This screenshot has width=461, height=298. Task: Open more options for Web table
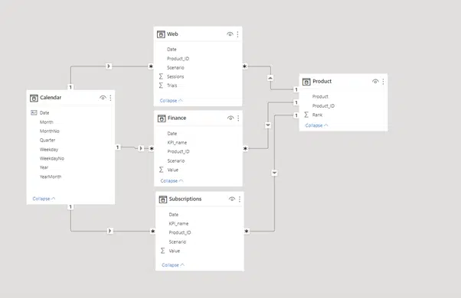[237, 34]
